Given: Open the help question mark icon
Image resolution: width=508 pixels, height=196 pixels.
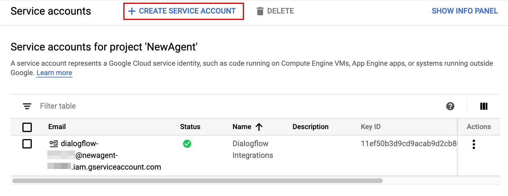Looking at the screenshot, I should 450,106.
